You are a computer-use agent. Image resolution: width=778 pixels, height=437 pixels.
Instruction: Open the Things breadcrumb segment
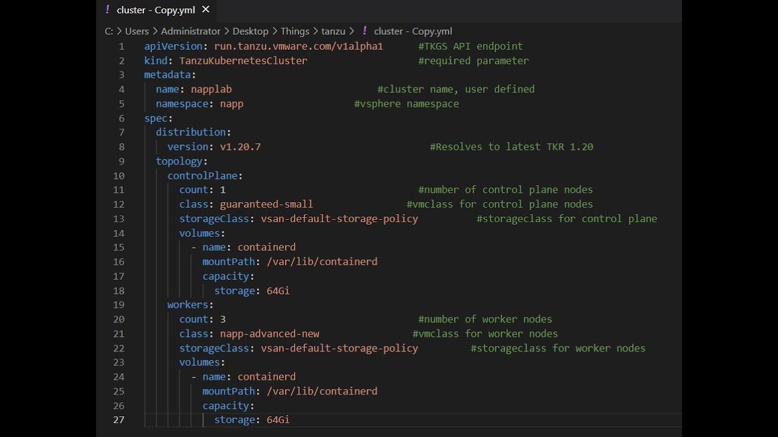[295, 31]
